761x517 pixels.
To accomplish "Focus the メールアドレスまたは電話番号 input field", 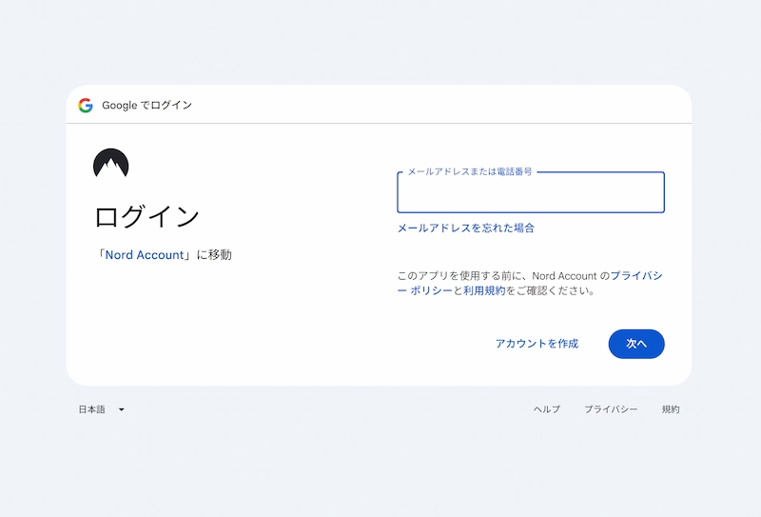I will coord(531,192).
